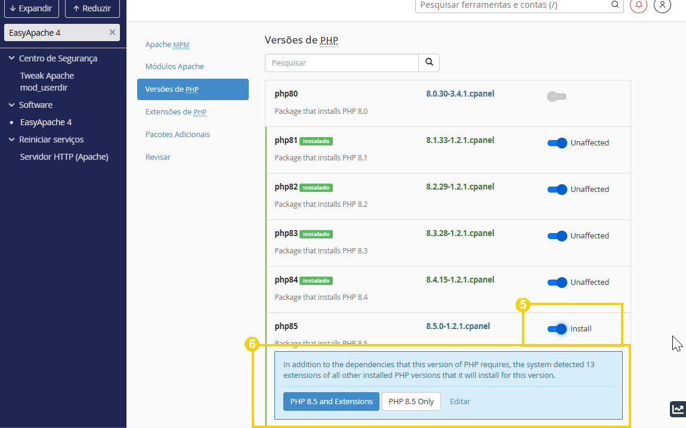
Task: Clear the EasyApache 4 filter with the X icon
Action: point(112,32)
